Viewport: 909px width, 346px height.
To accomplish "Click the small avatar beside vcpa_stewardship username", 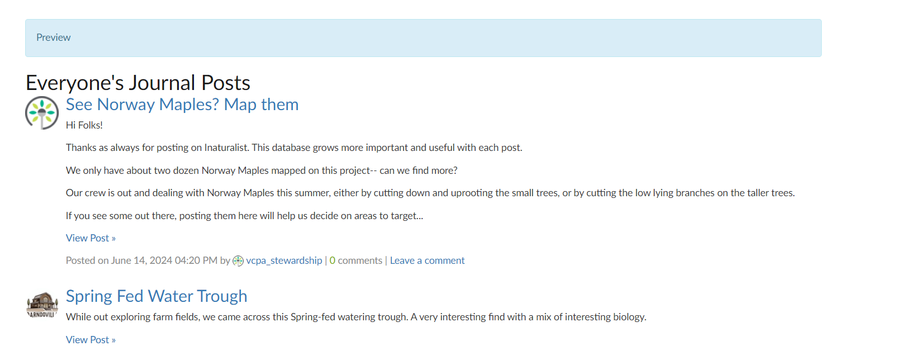I will [238, 261].
